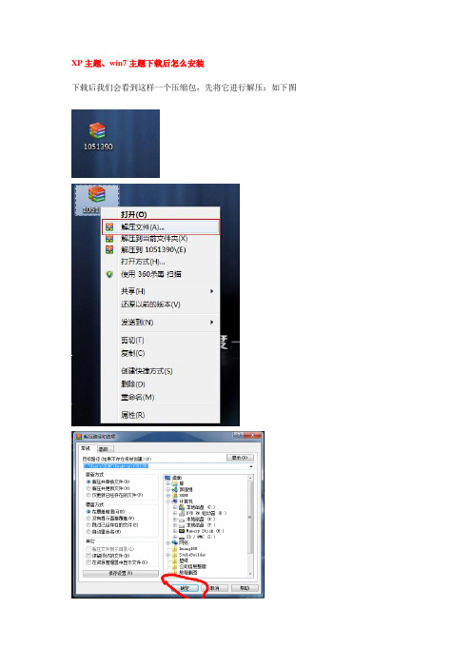Select 自动重命名(N) overwrite mode
Screen dimensions: 472x668
(x=88, y=532)
